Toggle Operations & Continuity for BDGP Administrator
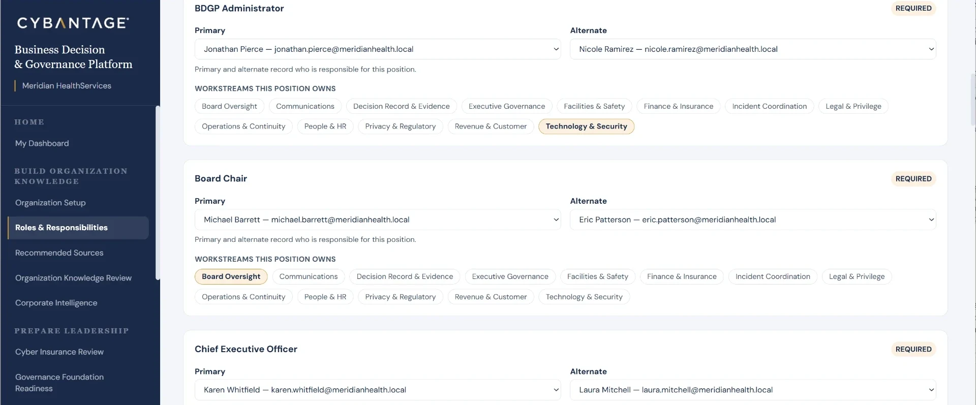Screen dimensions: 976x405 (x=243, y=127)
